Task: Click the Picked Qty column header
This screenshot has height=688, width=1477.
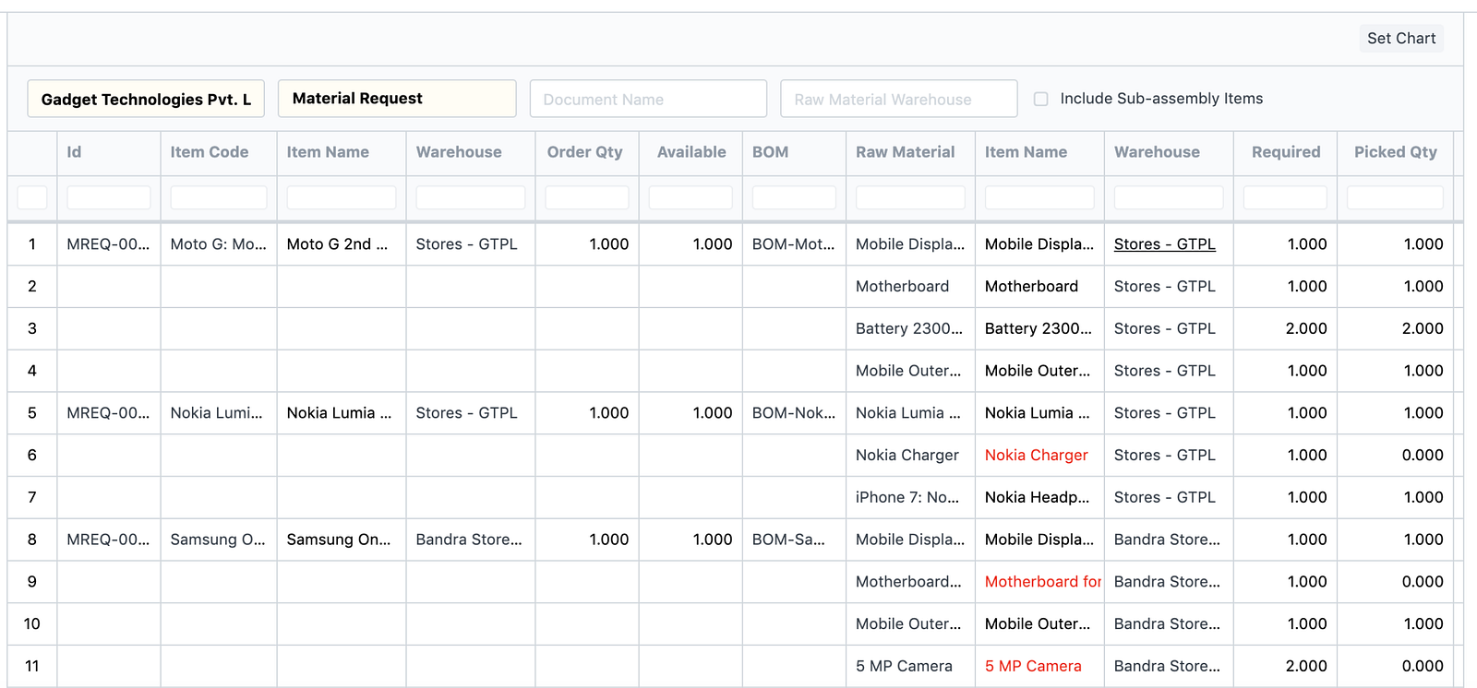Action: pyautogui.click(x=1396, y=152)
